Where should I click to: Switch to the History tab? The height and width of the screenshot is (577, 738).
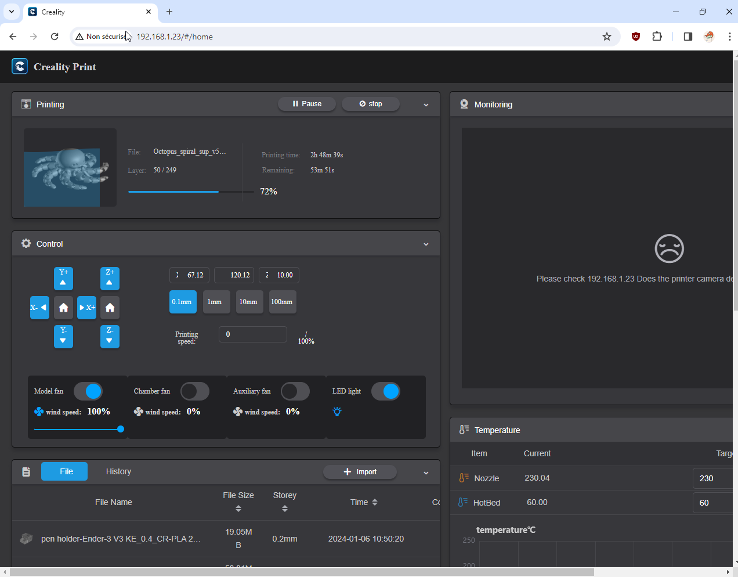[x=118, y=471]
